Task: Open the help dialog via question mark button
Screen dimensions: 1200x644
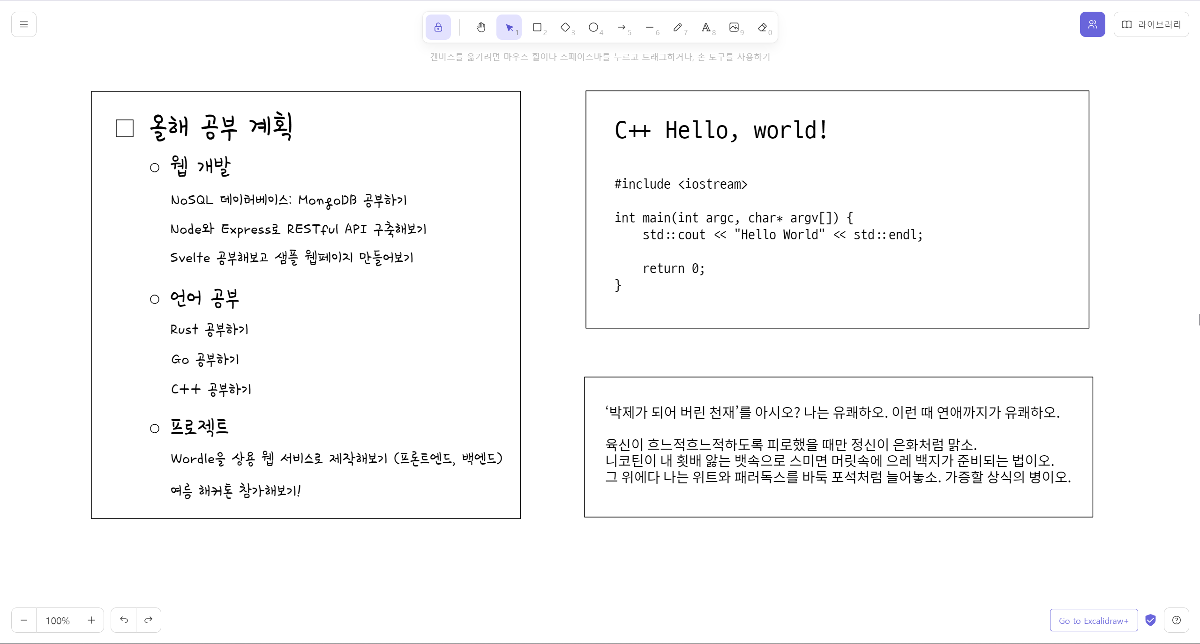Action: tap(1177, 620)
